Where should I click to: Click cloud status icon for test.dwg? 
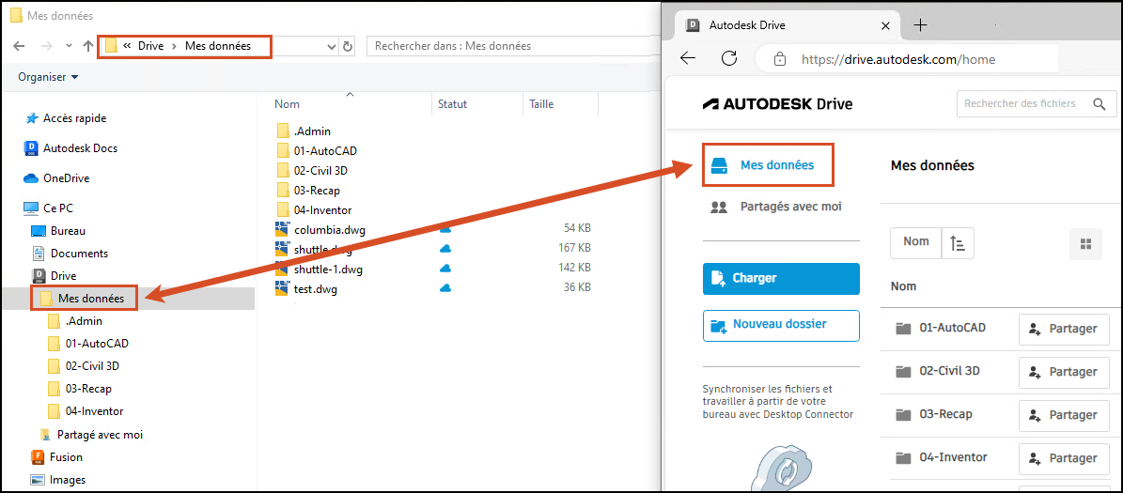pos(445,287)
